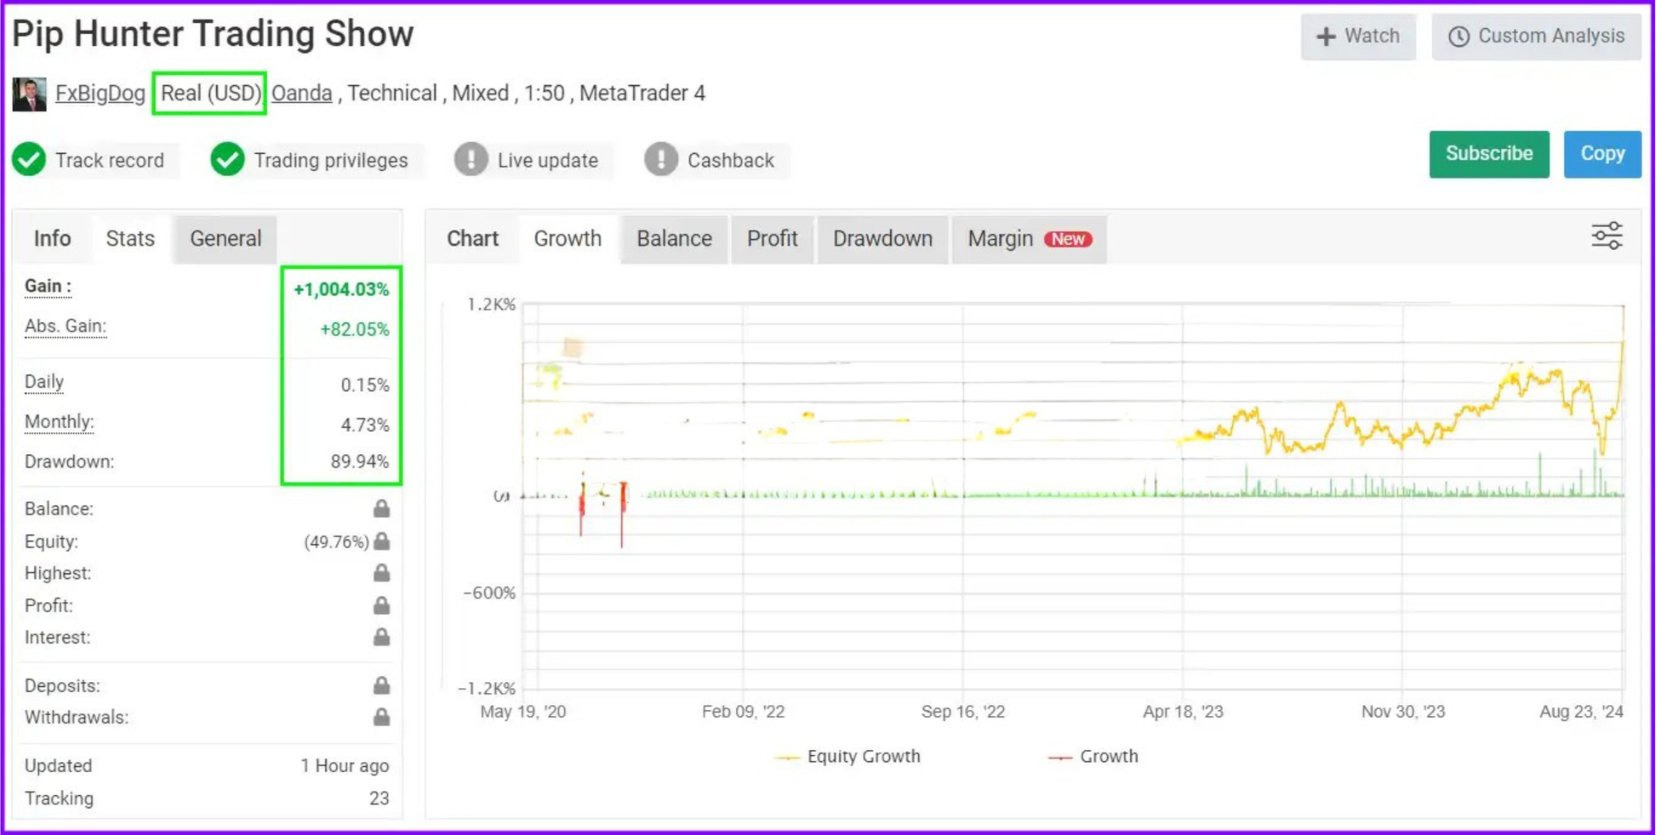
Task: Switch to the Stats tab
Action: pos(130,239)
